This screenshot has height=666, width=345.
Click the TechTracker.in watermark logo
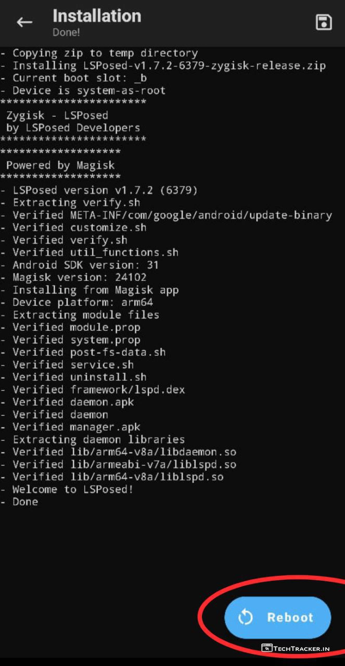295,648
